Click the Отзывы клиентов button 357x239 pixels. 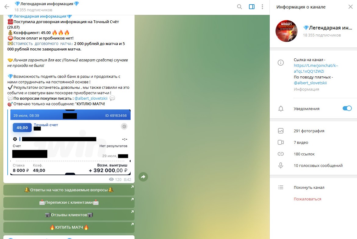[69, 215]
